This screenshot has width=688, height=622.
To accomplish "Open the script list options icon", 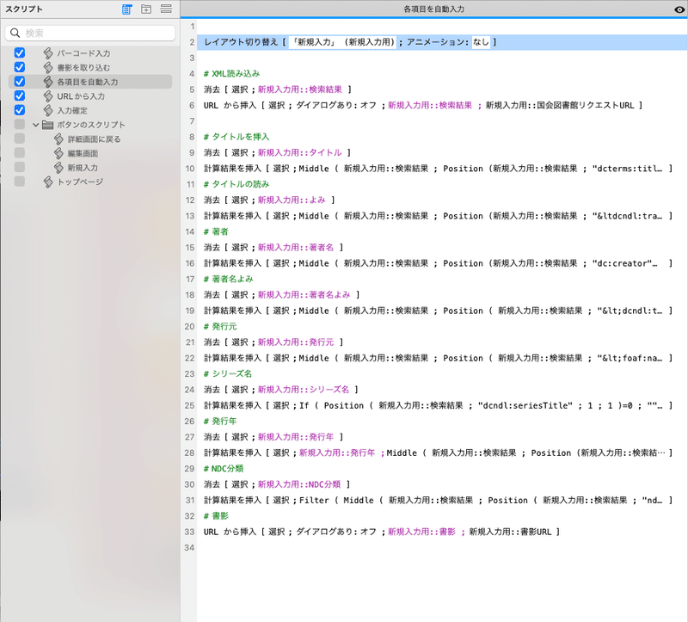I will point(166,9).
